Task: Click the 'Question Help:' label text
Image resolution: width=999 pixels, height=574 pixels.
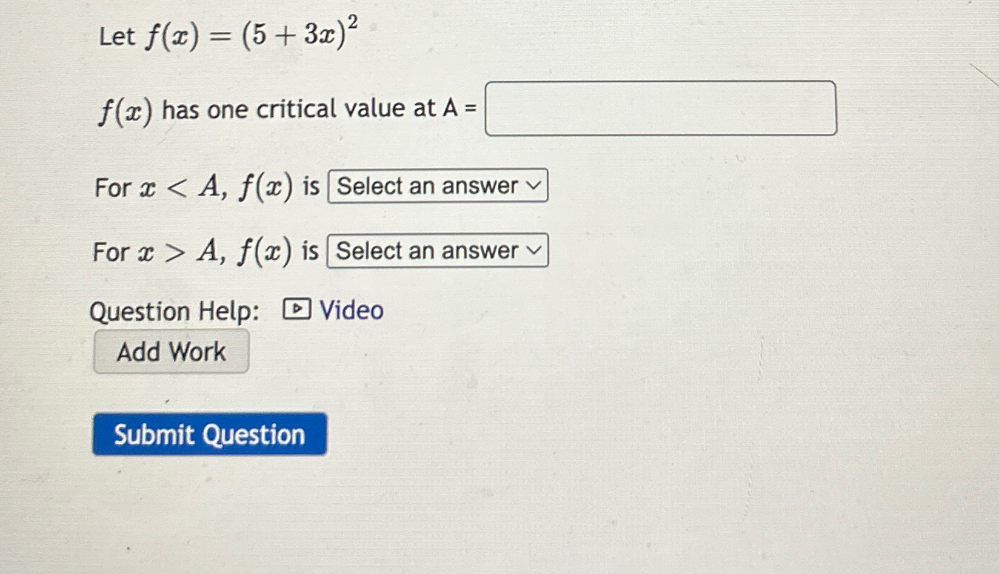Action: pos(176,311)
